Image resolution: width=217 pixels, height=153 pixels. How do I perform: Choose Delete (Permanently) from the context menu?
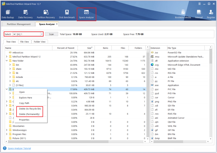(x=29, y=114)
